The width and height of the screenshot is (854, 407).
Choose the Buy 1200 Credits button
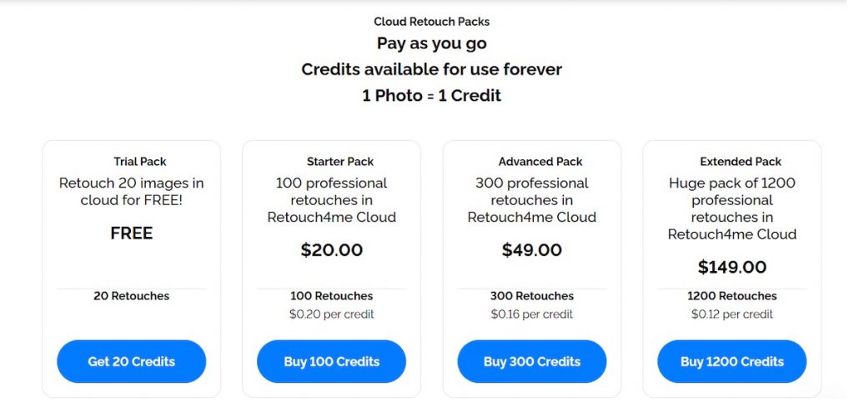coord(731,361)
